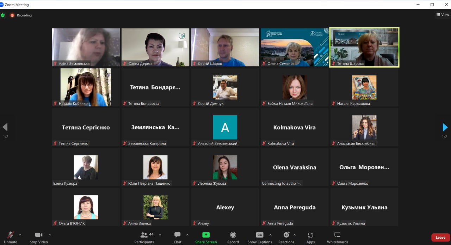Click muted mic icon by Леоніла Жукова label

[x=194, y=183]
